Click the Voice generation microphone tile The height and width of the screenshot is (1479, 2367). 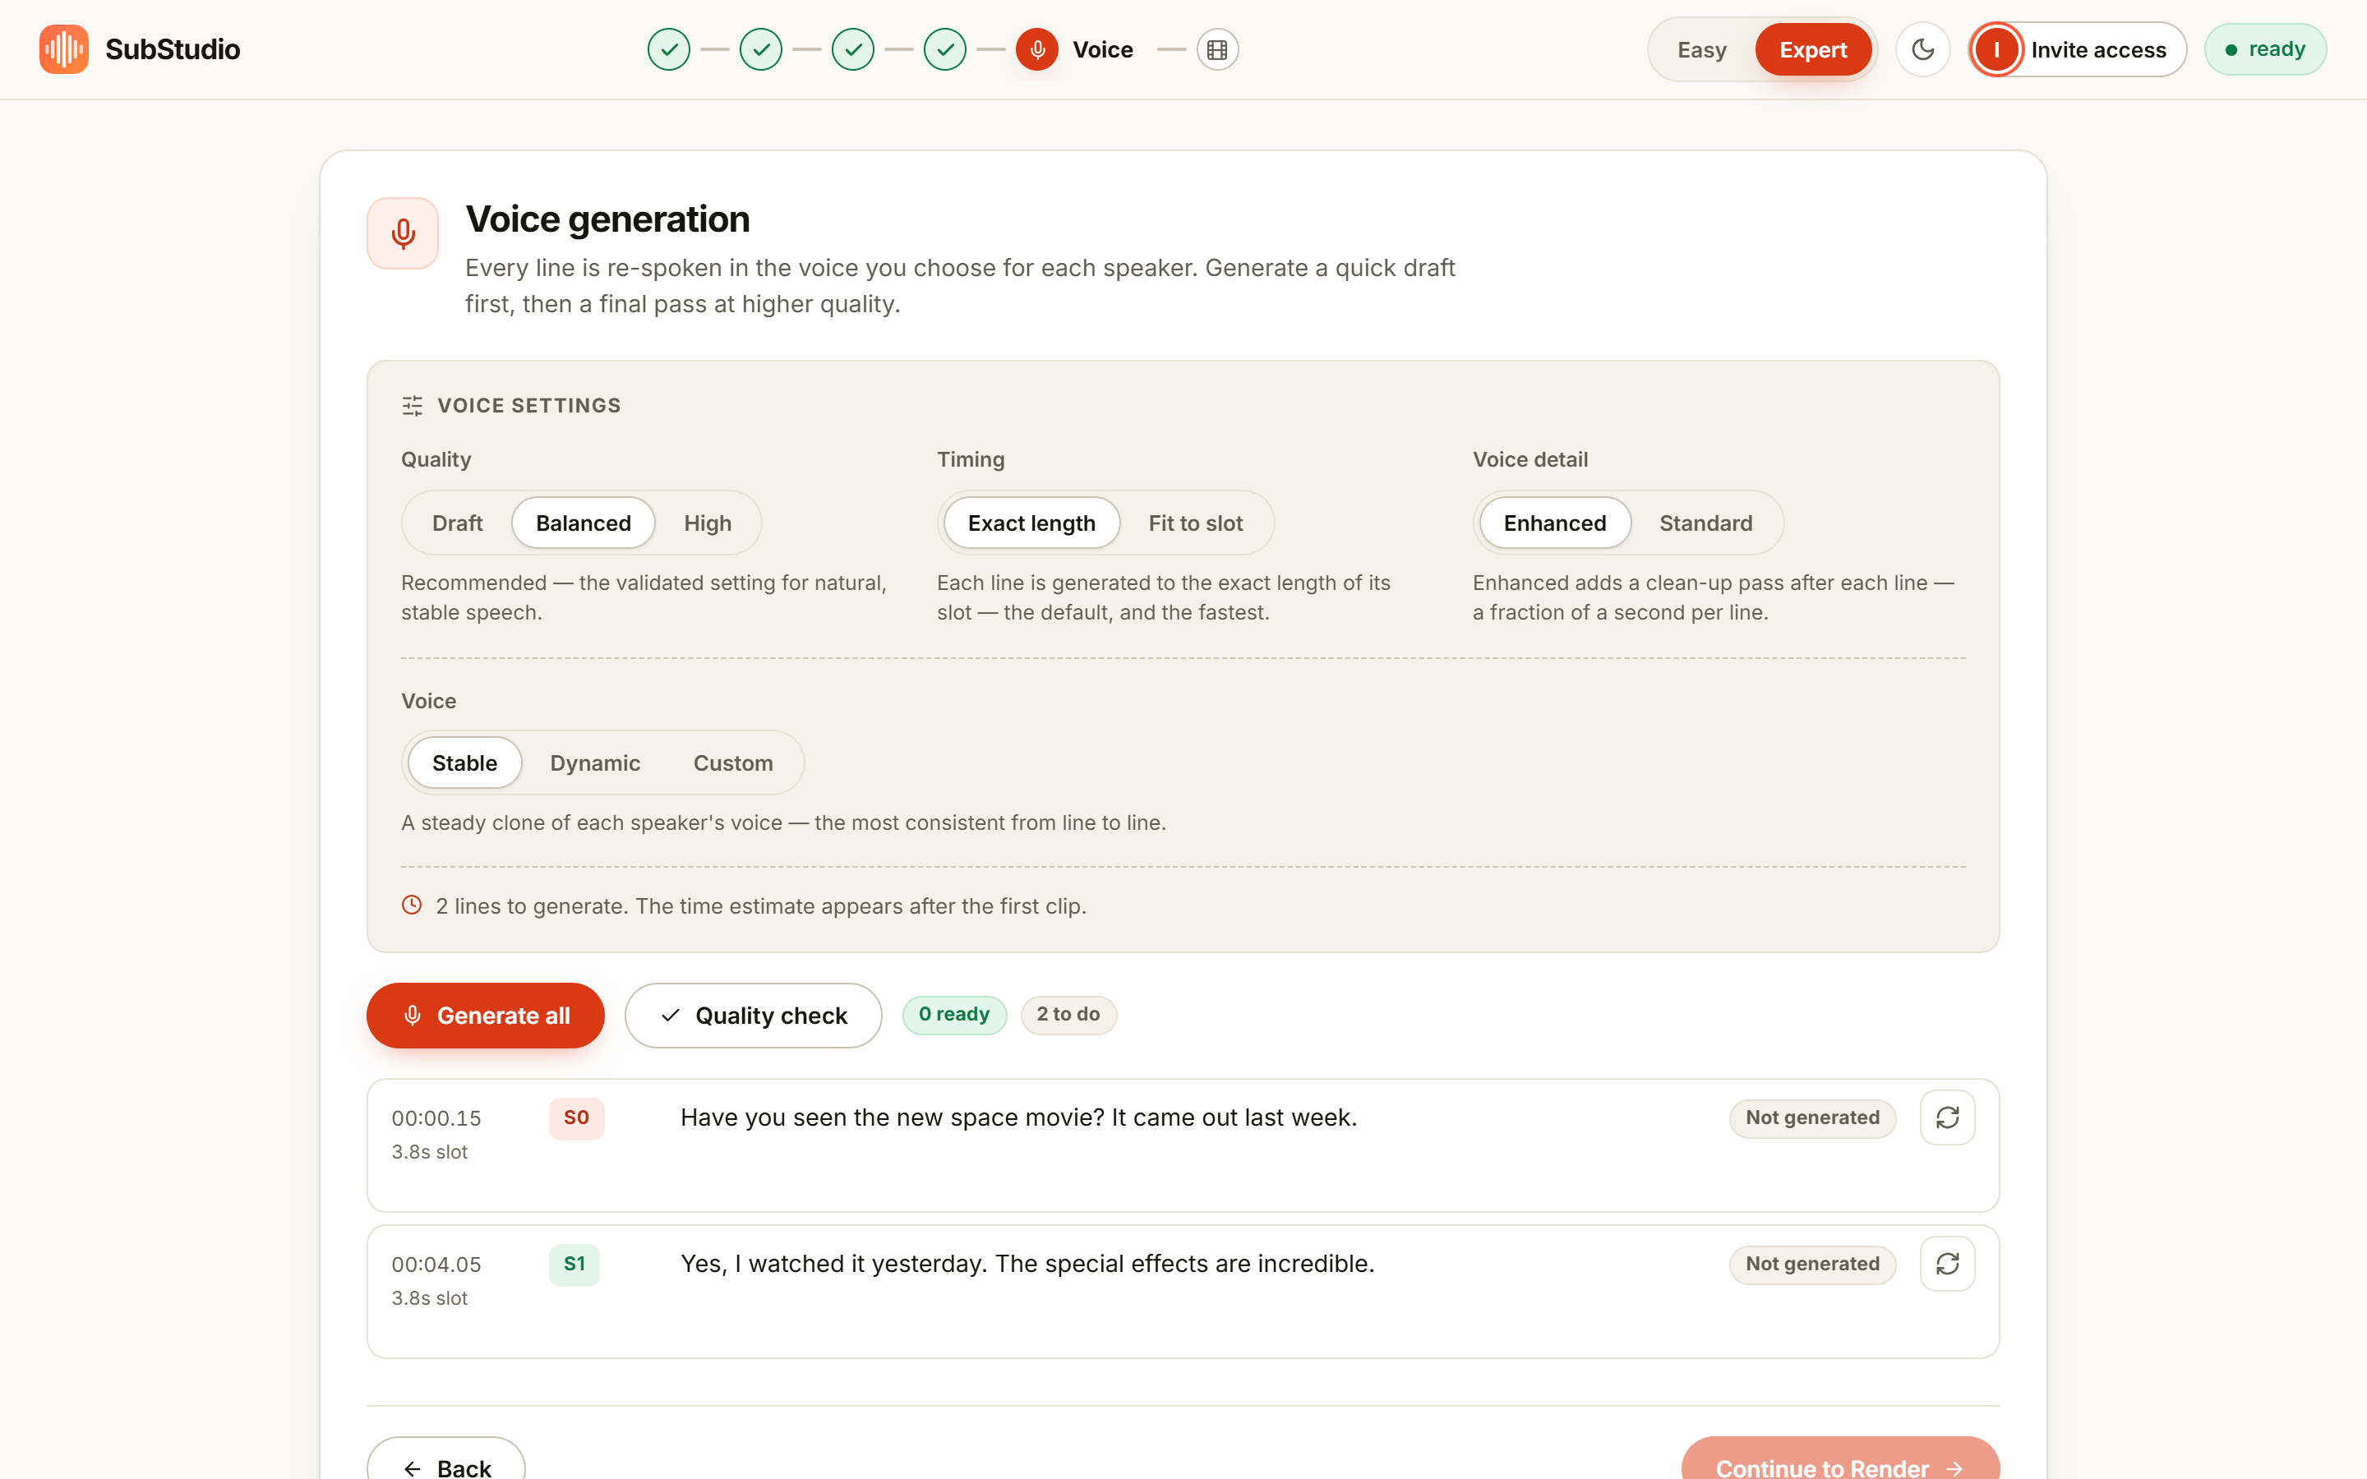click(x=403, y=233)
